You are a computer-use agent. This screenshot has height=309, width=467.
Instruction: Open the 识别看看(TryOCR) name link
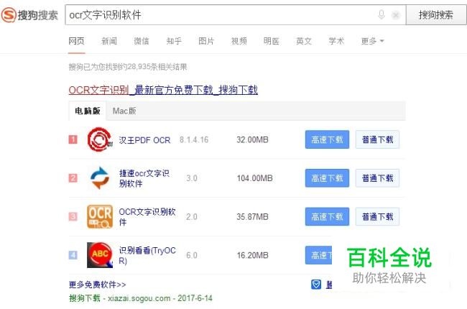(x=147, y=255)
